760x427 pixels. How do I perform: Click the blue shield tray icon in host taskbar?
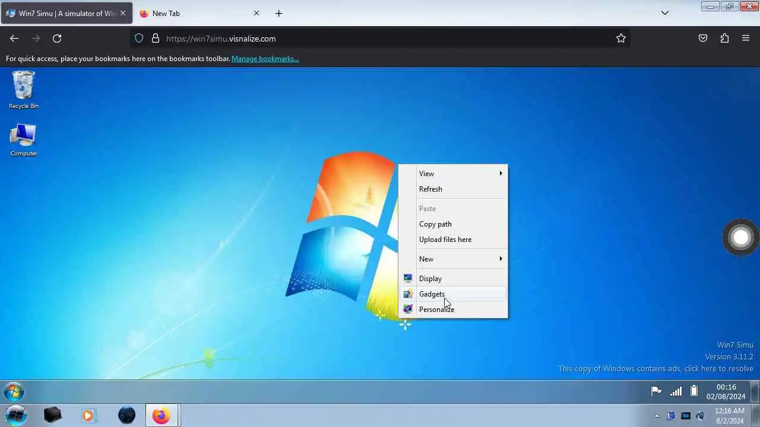(x=672, y=416)
